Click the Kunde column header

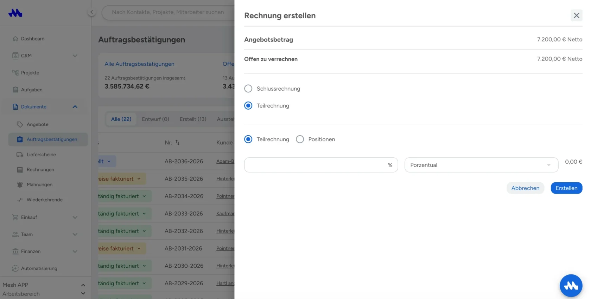224,142
